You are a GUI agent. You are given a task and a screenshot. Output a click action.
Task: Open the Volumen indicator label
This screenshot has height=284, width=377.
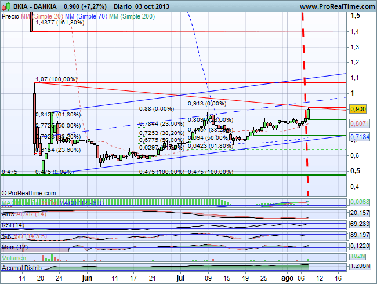[x=14, y=258]
